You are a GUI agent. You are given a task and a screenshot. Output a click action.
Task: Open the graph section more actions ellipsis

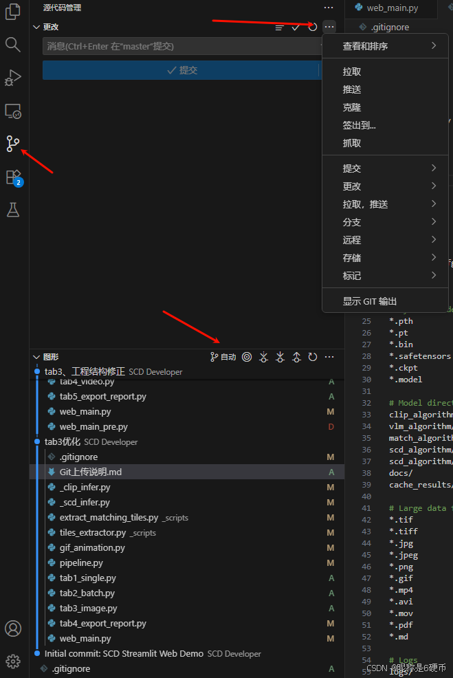coord(329,357)
